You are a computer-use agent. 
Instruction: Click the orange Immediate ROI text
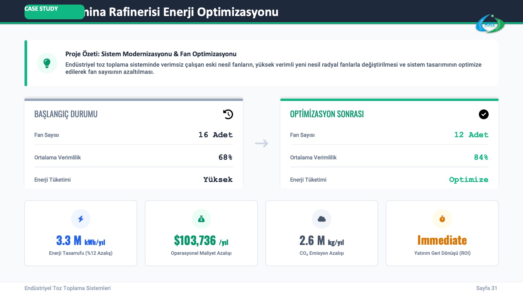coord(442,240)
